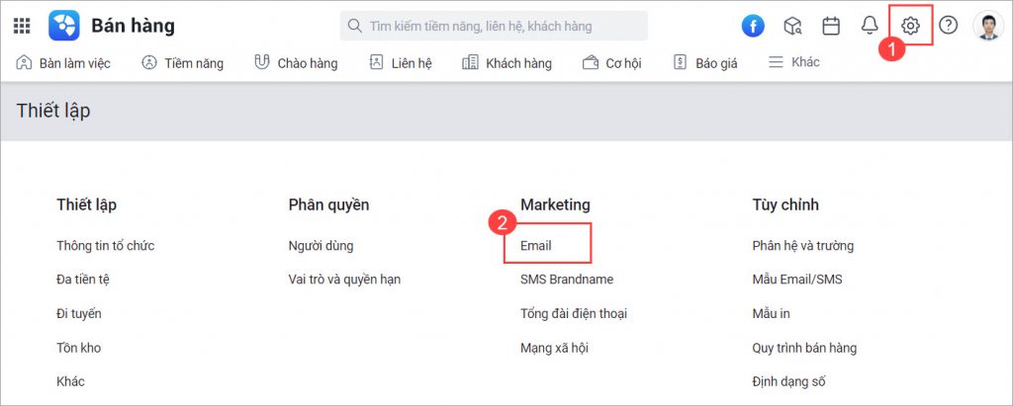This screenshot has height=406, width=1013.
Task: Switch to Tiềm năng tab
Action: (194, 63)
